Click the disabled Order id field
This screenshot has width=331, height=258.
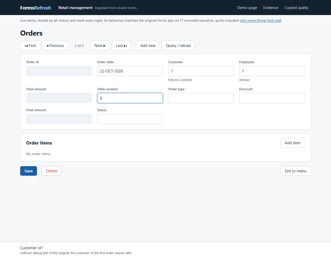[59, 71]
